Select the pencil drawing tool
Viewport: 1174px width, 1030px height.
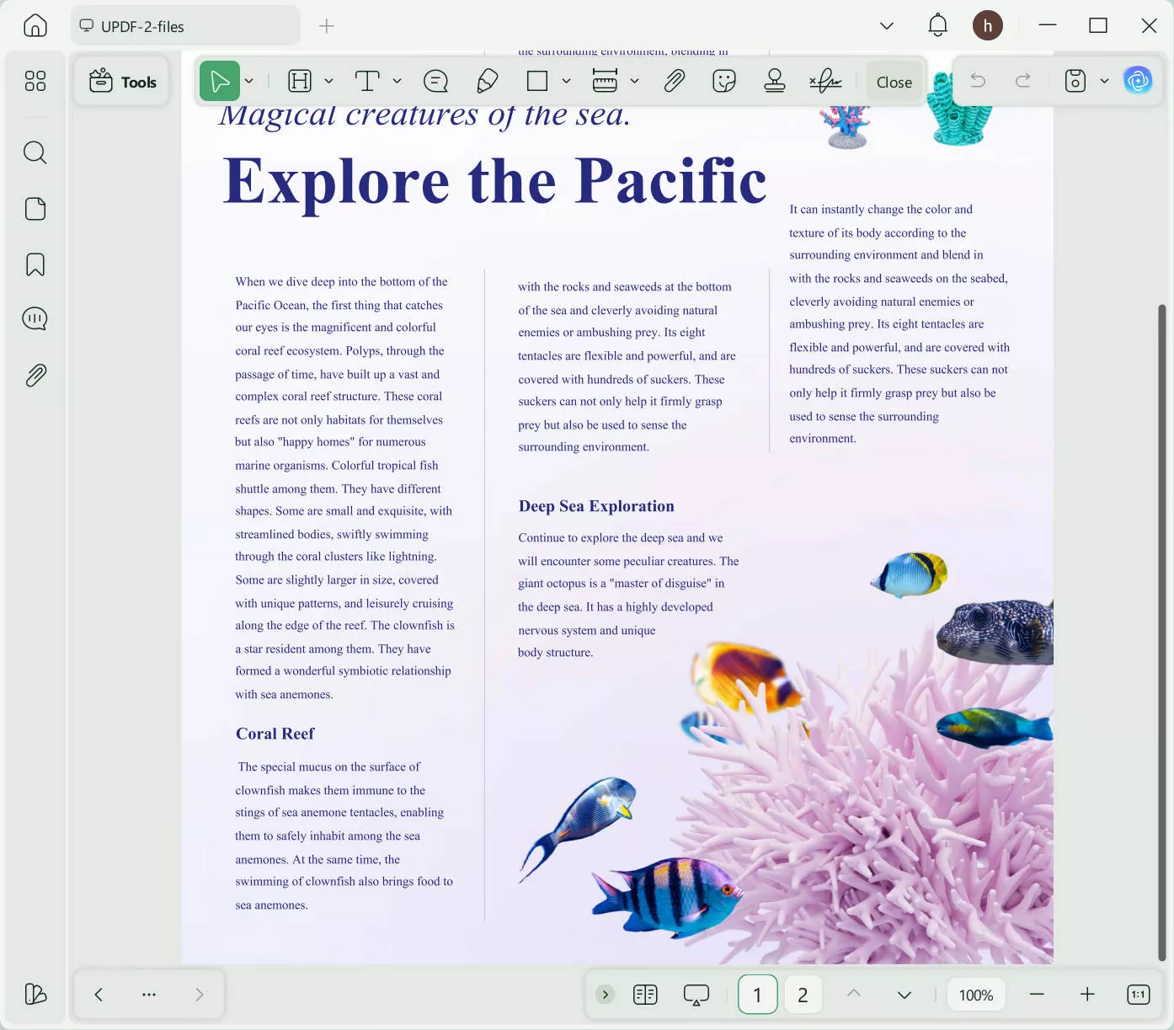pyautogui.click(x=487, y=81)
